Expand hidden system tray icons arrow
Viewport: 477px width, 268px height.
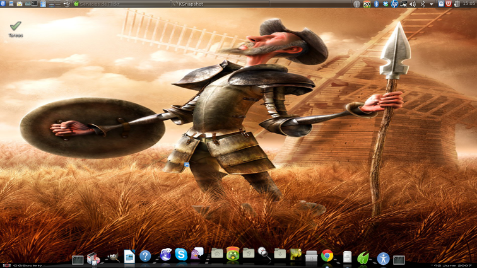pos(432,4)
